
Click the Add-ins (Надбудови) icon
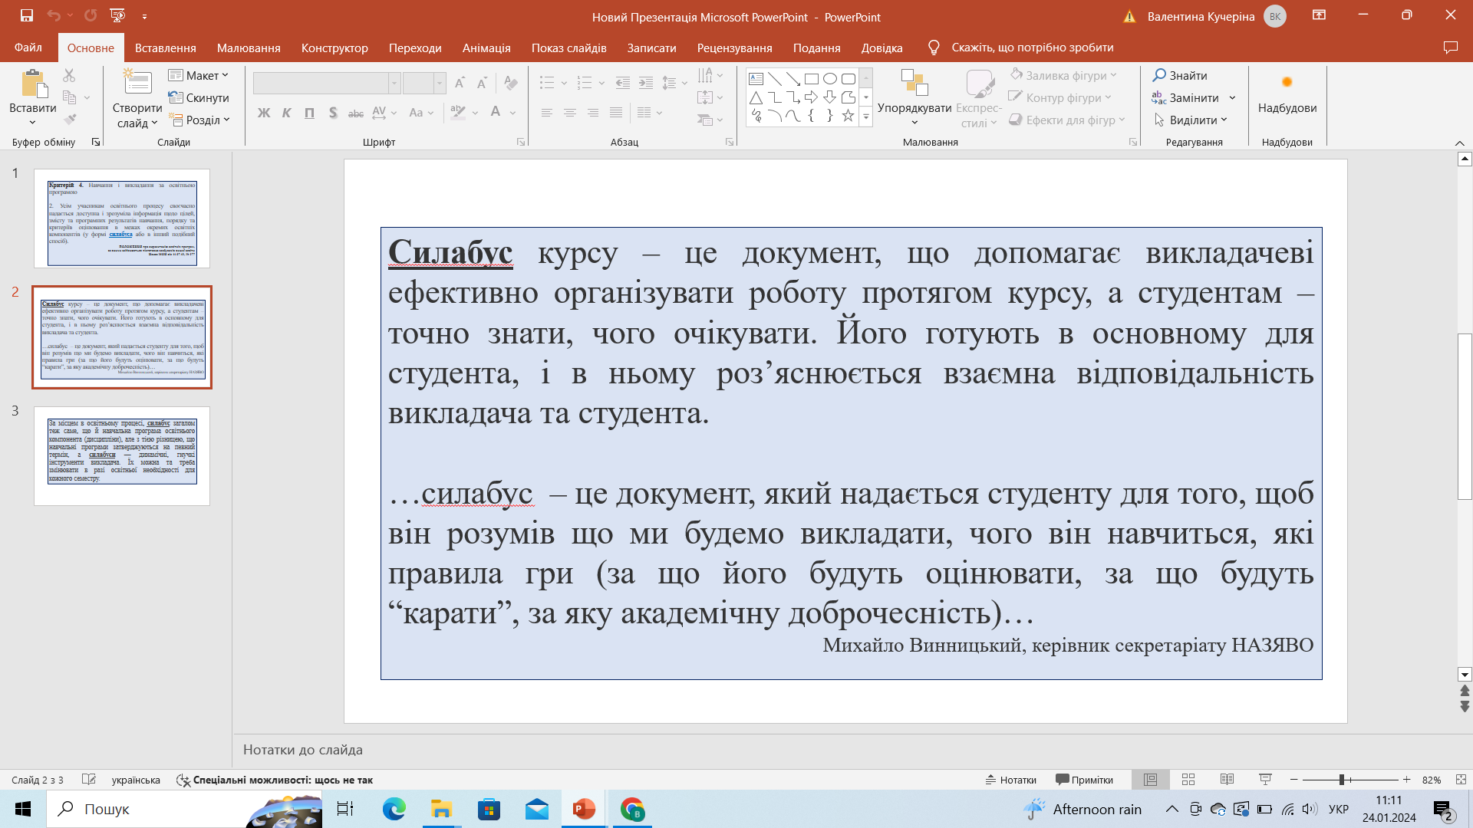[x=1287, y=83]
